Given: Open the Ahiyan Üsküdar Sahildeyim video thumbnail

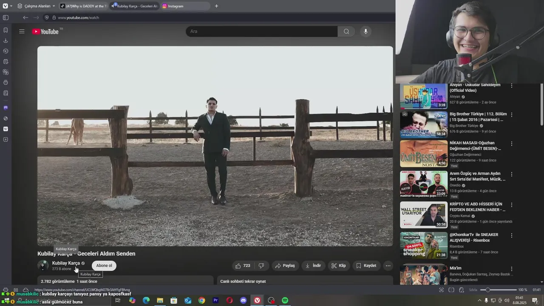Looking at the screenshot, I should pos(423,96).
